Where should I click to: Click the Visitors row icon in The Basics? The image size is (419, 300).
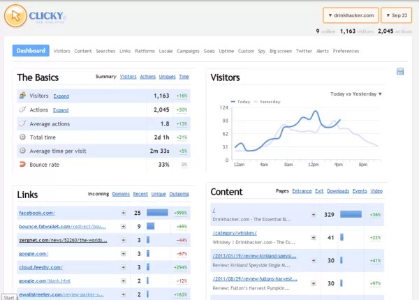[22, 96]
